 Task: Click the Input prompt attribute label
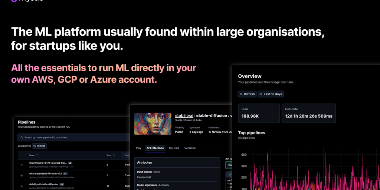(144, 172)
